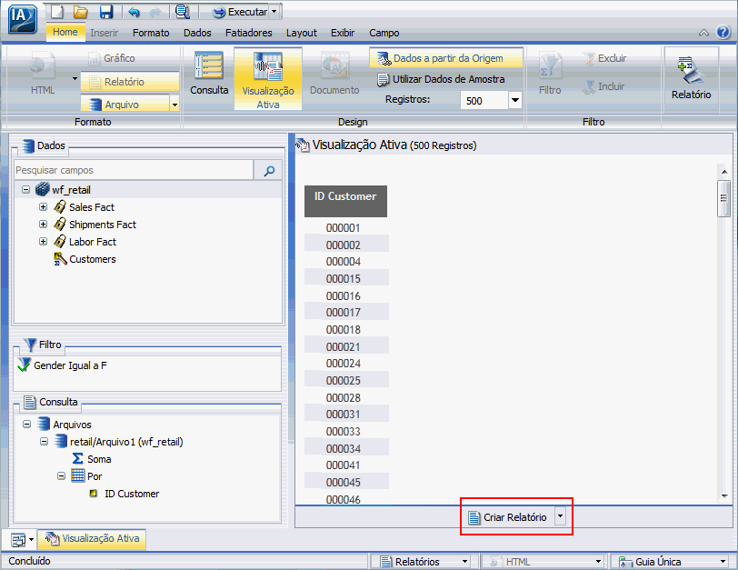Click the Relatório icon at ribbon right
This screenshot has width=738, height=570.
click(691, 77)
